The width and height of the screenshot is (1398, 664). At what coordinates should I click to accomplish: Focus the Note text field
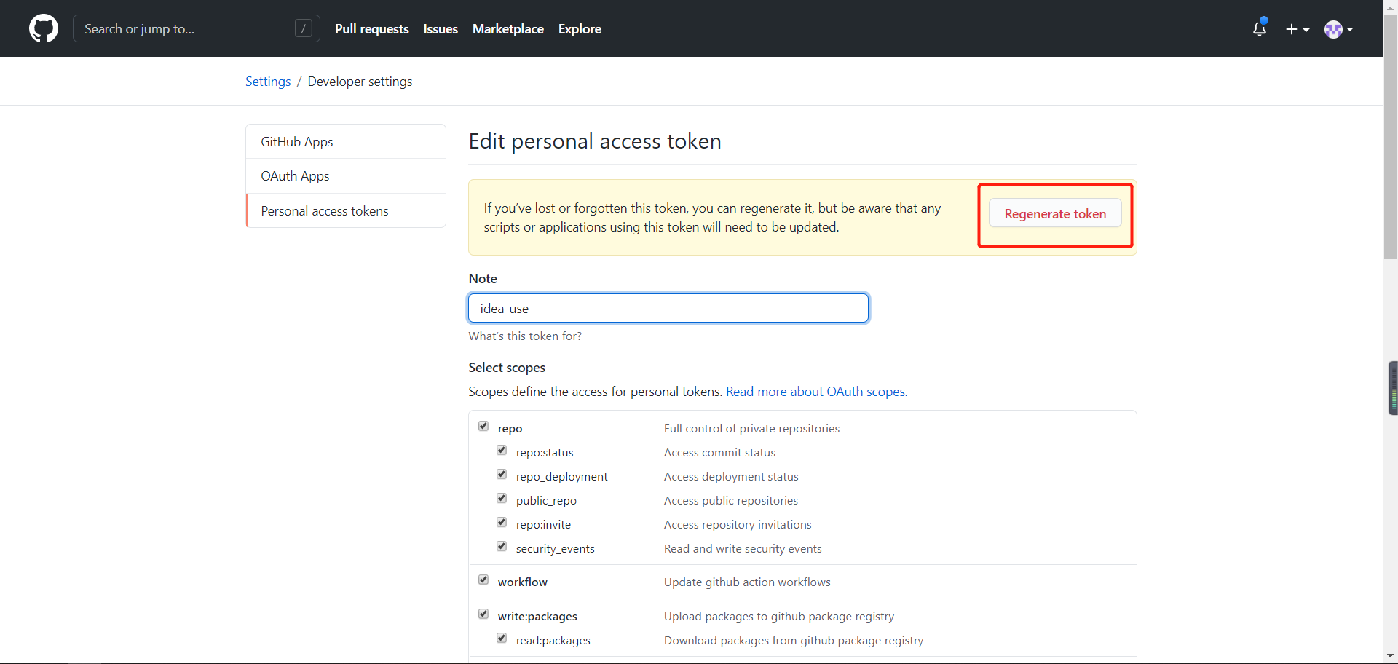tap(668, 308)
